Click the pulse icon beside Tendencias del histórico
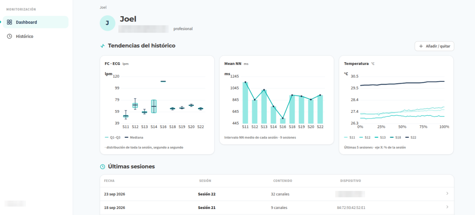Image resolution: width=475 pixels, height=215 pixels. pyautogui.click(x=103, y=46)
